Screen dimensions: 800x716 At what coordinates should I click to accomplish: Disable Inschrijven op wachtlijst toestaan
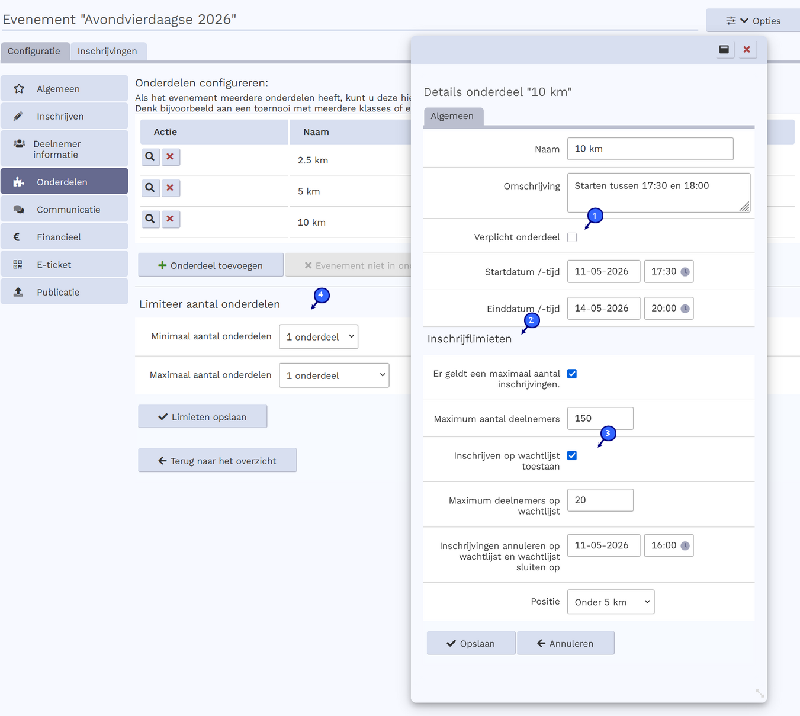[x=572, y=455]
